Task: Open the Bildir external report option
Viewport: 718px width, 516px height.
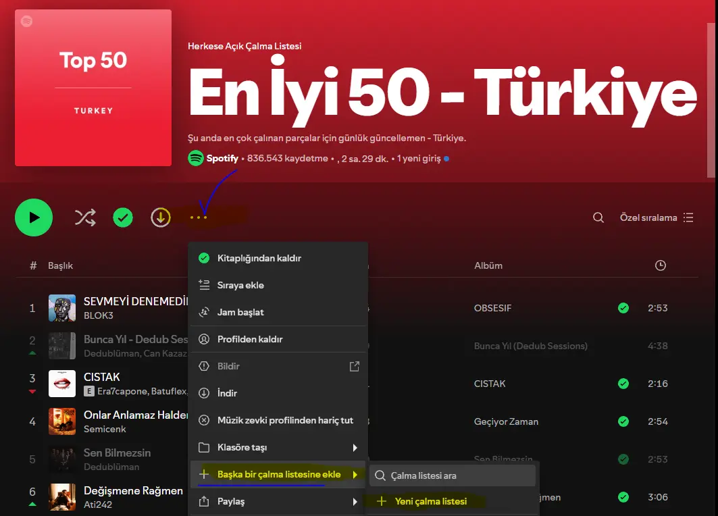Action: (279, 366)
